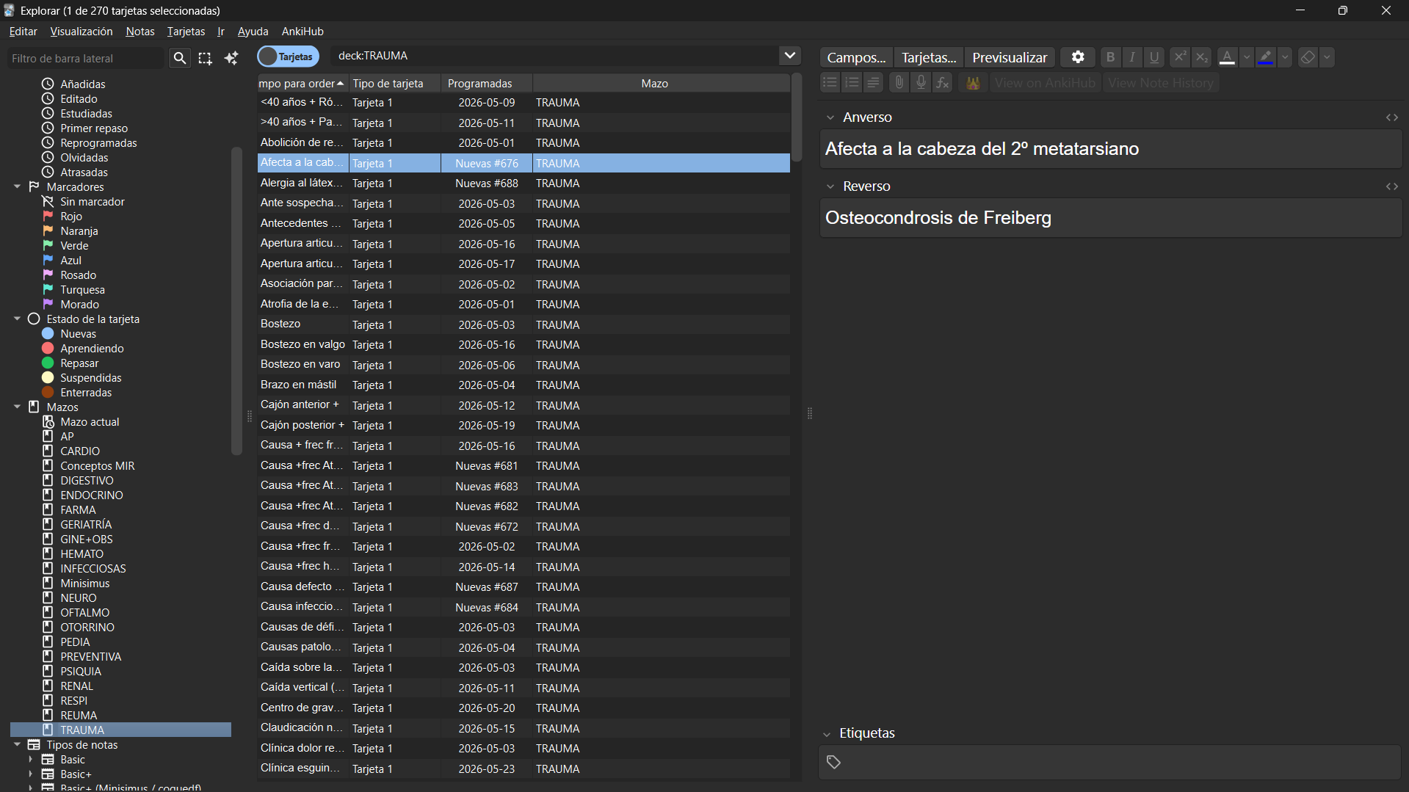Open the search history dropdown arrow
Image resolution: width=1409 pixels, height=792 pixels.
pos(790,56)
